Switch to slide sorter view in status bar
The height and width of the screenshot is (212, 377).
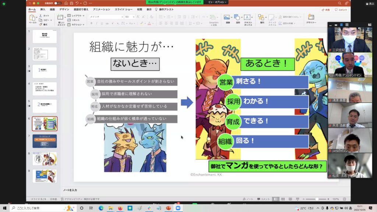(283, 199)
